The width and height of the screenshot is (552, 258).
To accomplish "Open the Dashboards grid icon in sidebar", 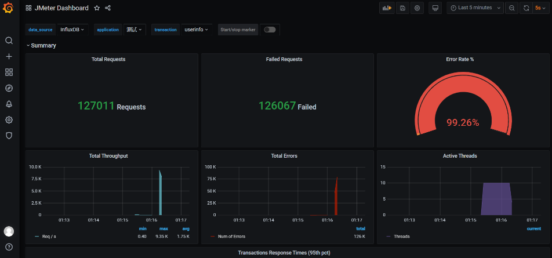I will click(x=9, y=72).
